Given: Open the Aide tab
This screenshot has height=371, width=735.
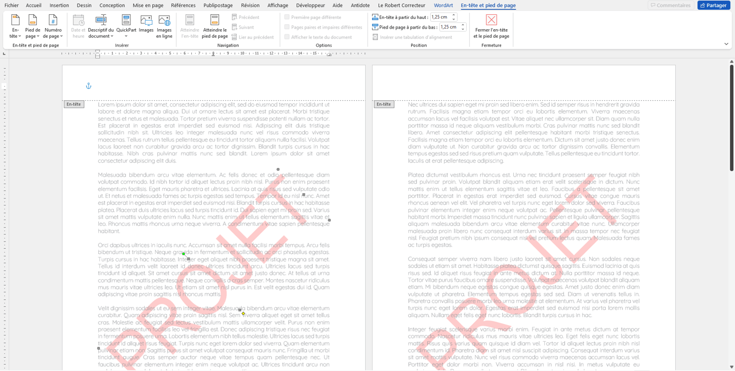Looking at the screenshot, I should click(x=338, y=5).
